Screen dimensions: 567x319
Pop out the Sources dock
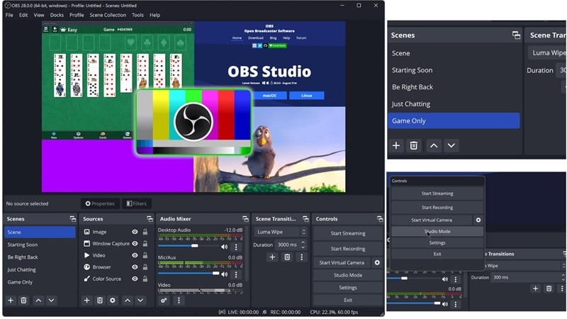150,219
